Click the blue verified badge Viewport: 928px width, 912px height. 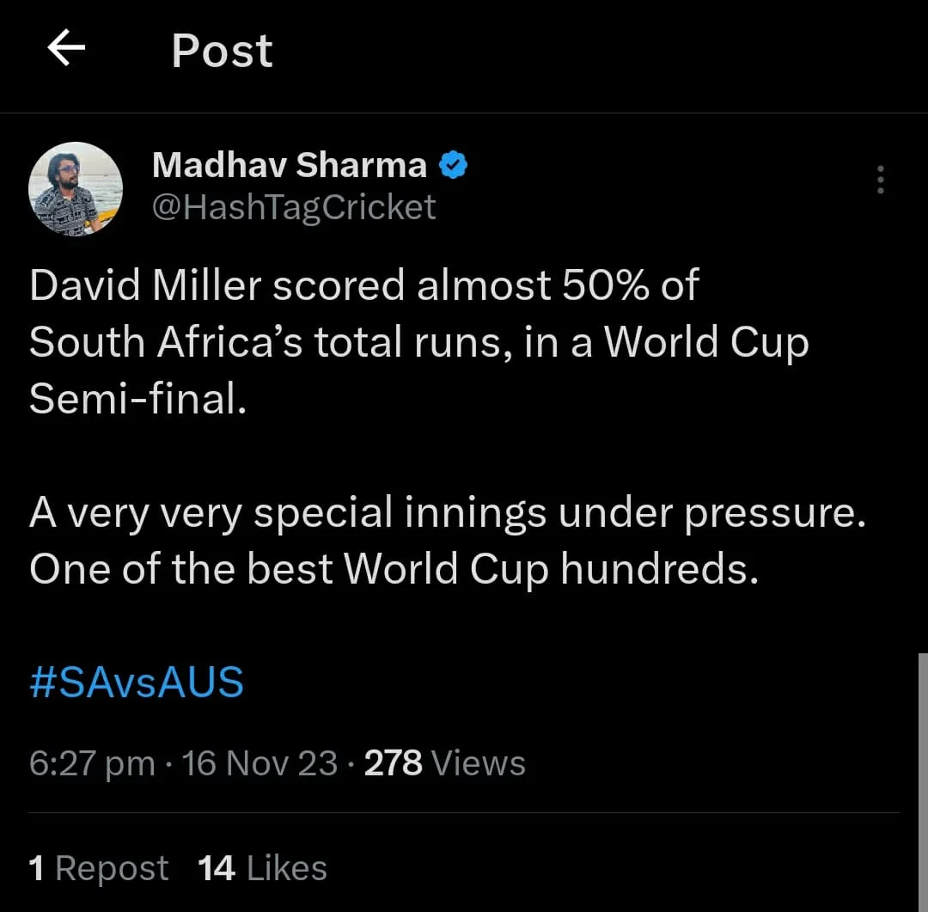point(453,165)
